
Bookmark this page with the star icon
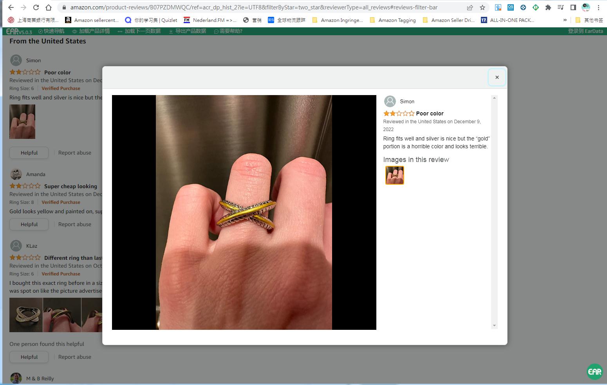click(482, 7)
